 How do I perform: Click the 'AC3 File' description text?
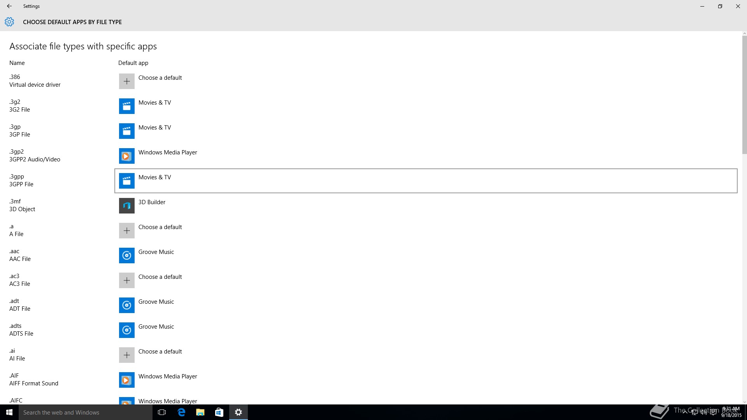(x=20, y=284)
